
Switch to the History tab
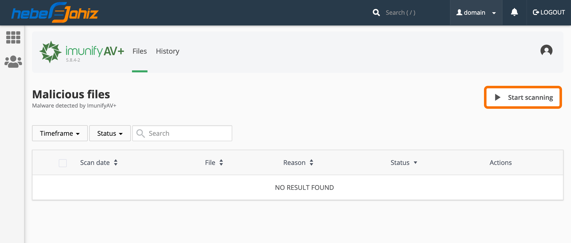[167, 51]
